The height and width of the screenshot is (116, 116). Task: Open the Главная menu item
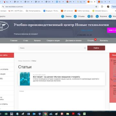tap(14, 41)
